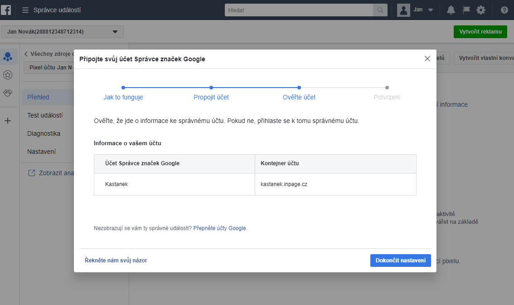Open Diagnostika in side menu
The image size is (514, 305).
click(44, 133)
